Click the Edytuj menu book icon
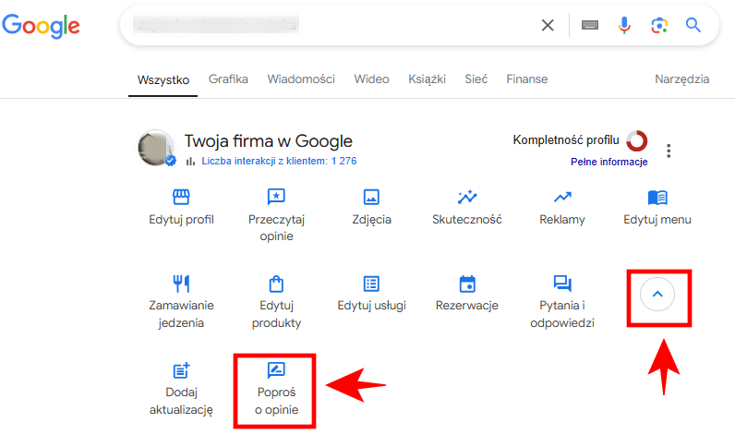Viewport: 735px width, 435px height. [657, 198]
